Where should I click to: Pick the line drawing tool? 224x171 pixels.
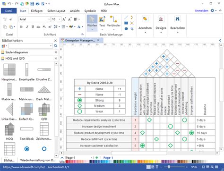pyautogui.click(x=126, y=17)
